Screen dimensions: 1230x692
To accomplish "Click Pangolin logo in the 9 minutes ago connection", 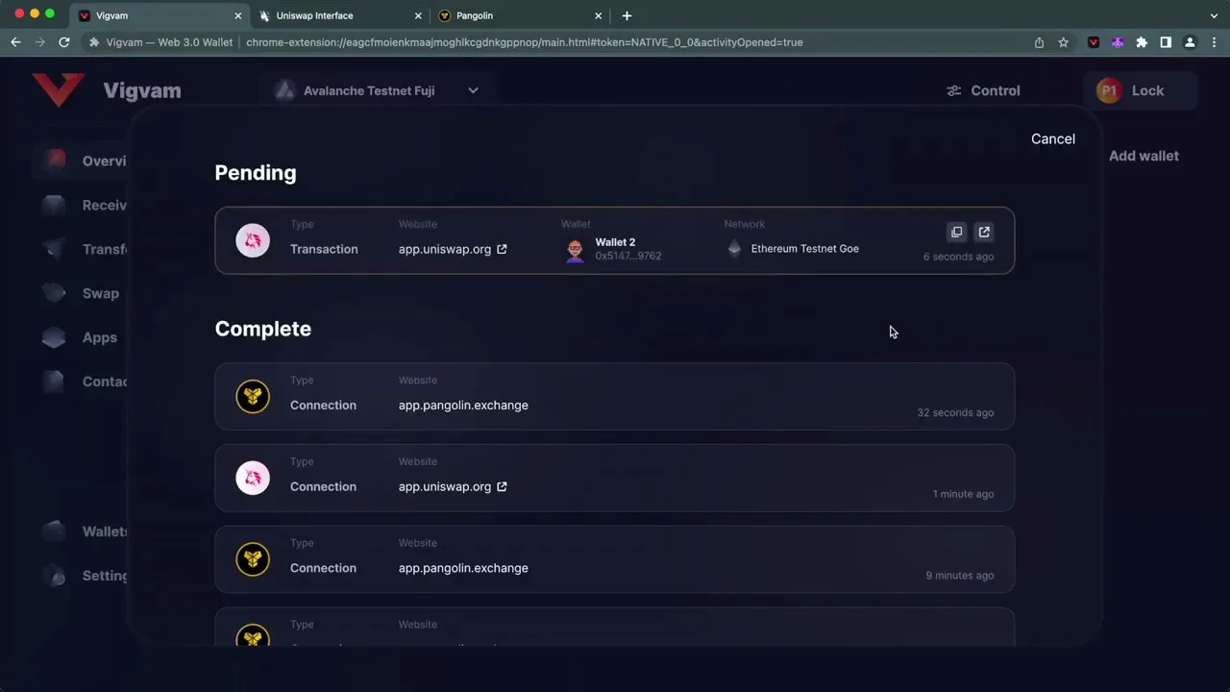I will coord(253,559).
